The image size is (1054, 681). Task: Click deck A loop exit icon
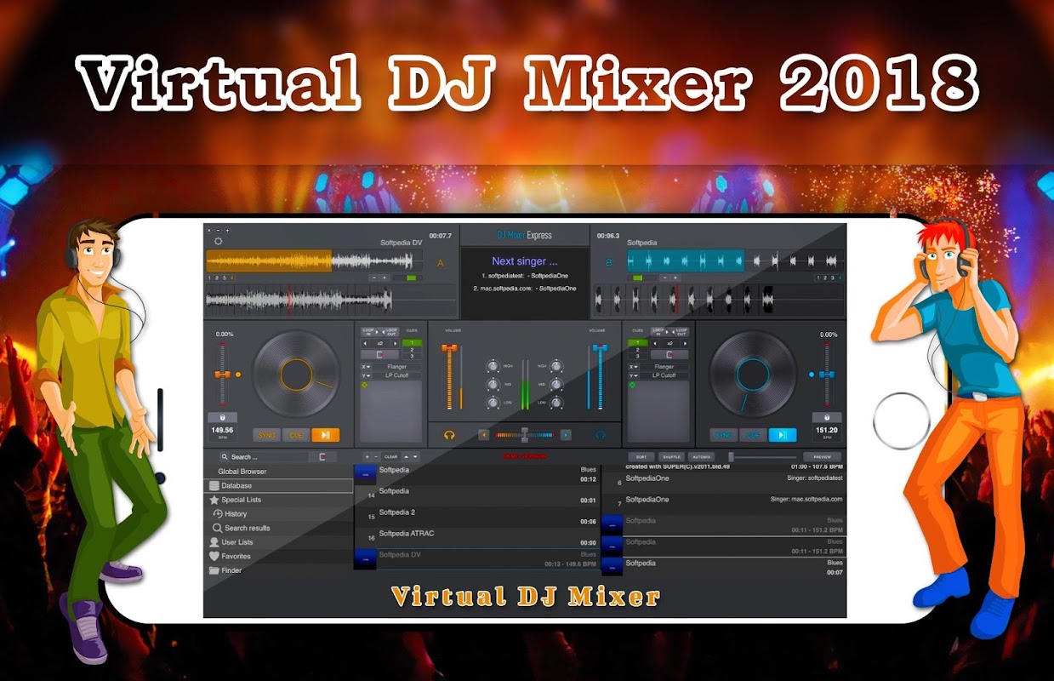(x=379, y=355)
